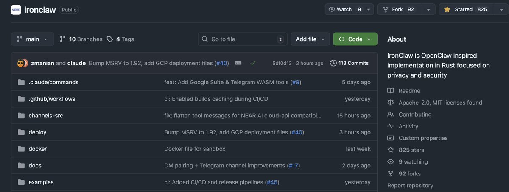Screen dimensions: 509x192
Task: Open the main branch selector
Action: [x=33, y=39]
